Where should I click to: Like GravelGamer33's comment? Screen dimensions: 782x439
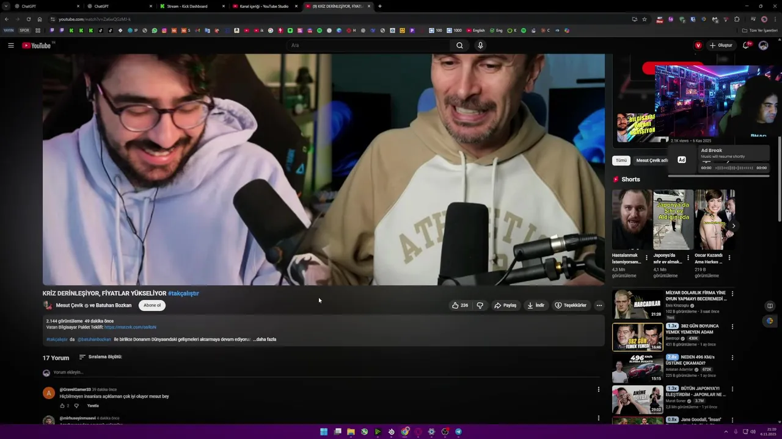pyautogui.click(x=62, y=405)
